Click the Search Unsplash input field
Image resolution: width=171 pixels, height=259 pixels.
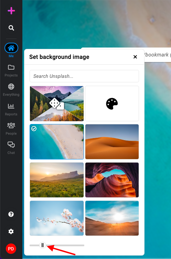[84, 76]
